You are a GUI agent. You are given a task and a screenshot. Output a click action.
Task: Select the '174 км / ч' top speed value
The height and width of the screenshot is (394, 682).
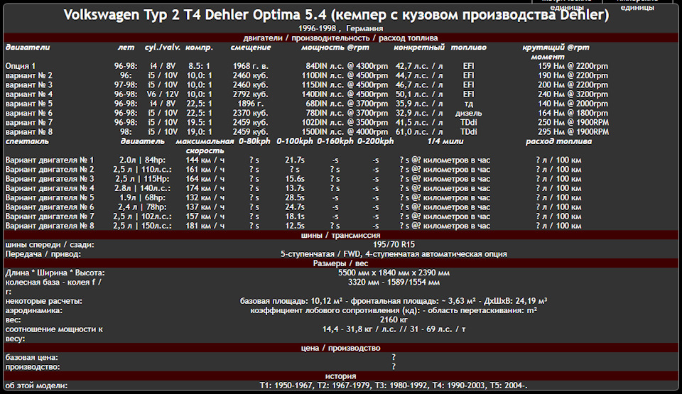point(205,188)
